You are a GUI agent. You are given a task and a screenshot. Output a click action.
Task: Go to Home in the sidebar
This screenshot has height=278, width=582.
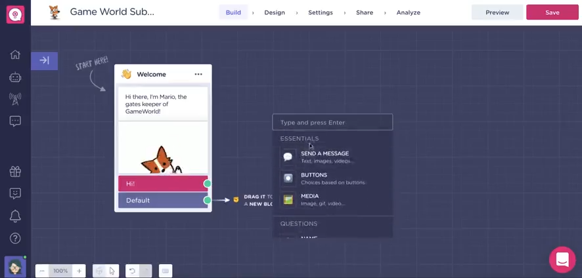15,54
